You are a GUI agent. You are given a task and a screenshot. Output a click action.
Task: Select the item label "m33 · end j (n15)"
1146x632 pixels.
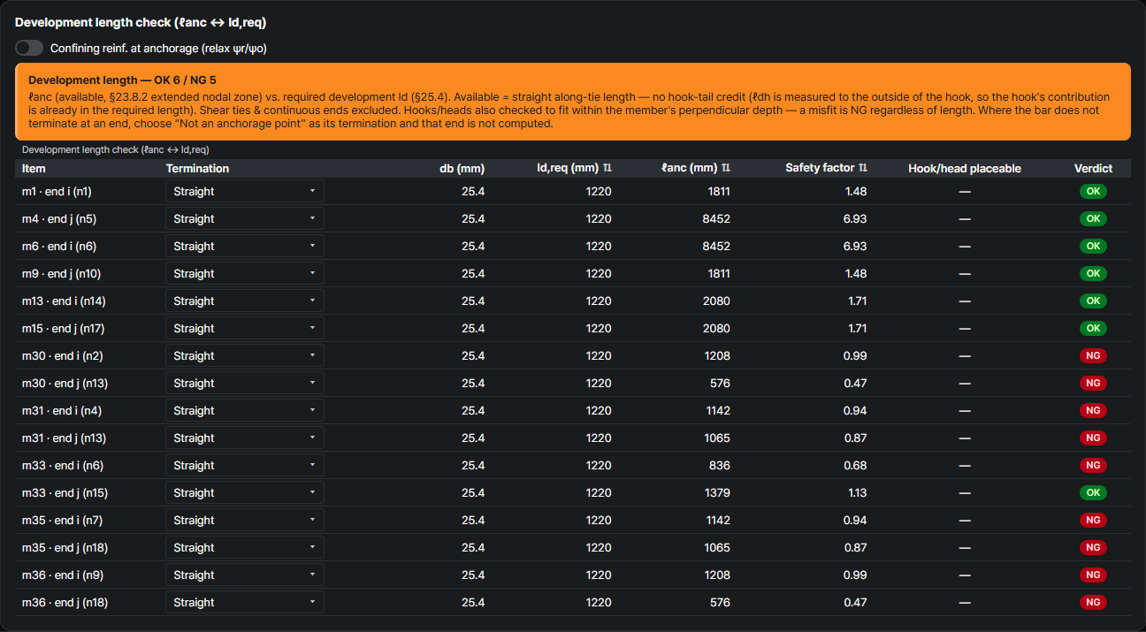click(x=65, y=492)
